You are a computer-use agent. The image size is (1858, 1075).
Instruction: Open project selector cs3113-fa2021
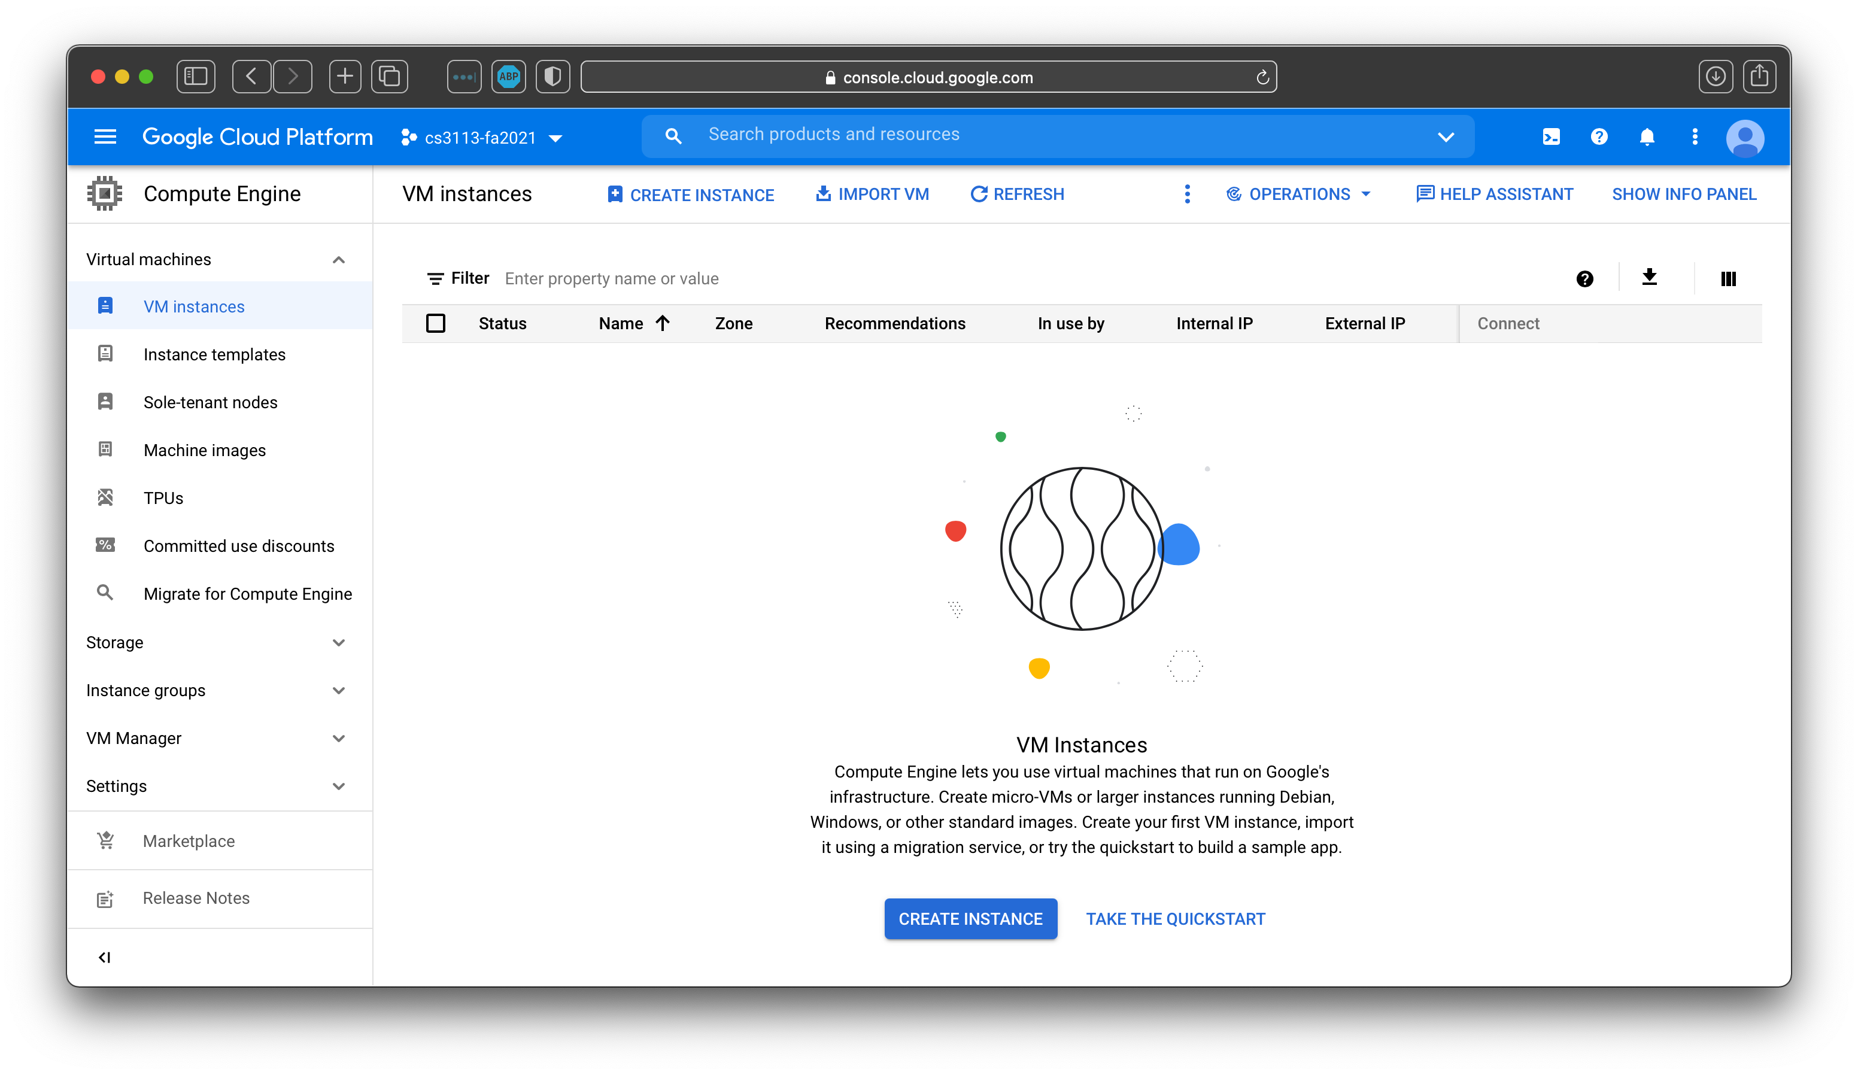point(482,138)
